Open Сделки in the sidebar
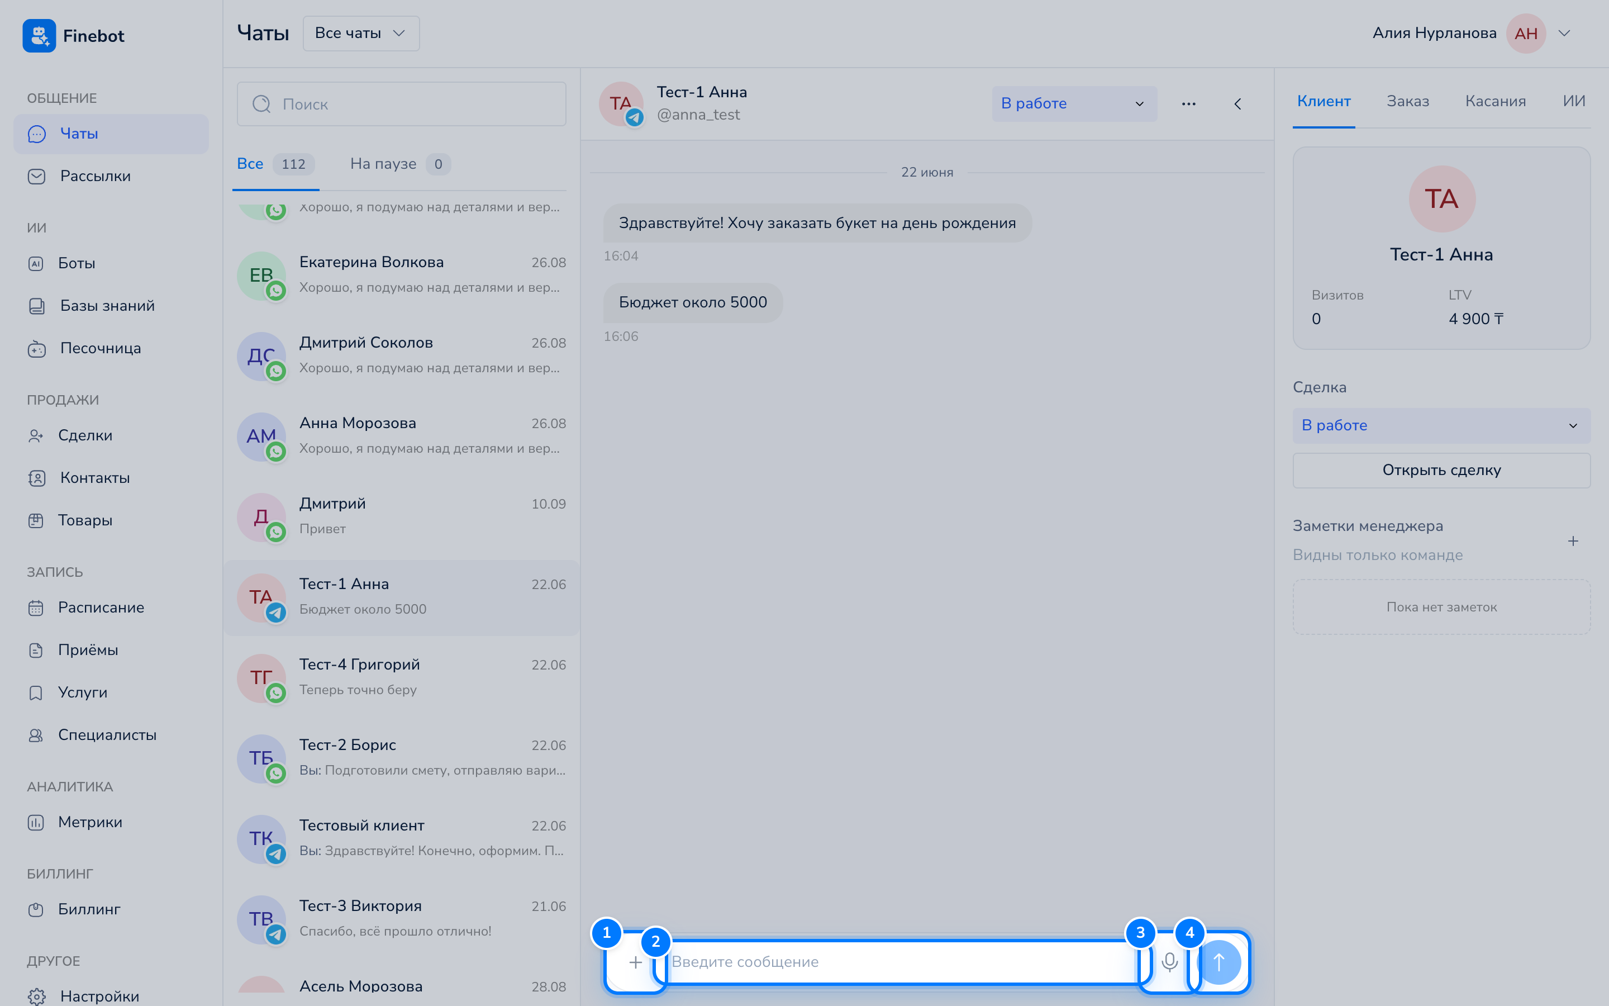Screen dimensions: 1609x1006 tap(111, 436)
